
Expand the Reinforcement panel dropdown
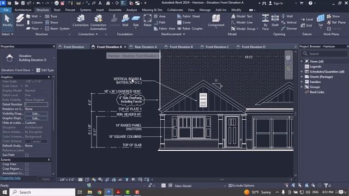point(173,34)
